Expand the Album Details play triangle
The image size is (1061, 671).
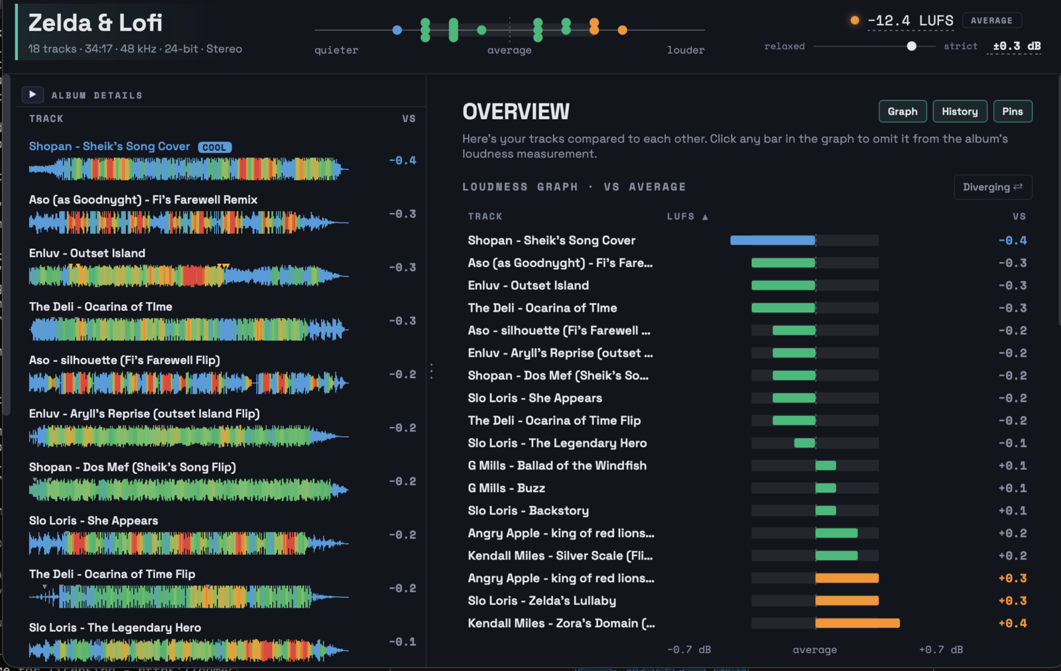[x=32, y=95]
